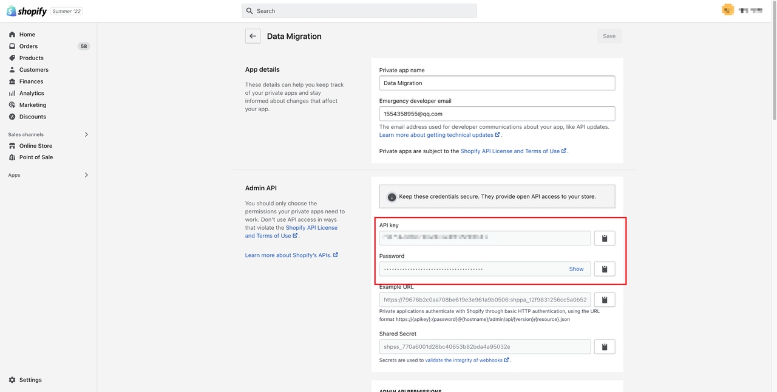Click the account avatar icon
777x392 pixels.
(728, 10)
